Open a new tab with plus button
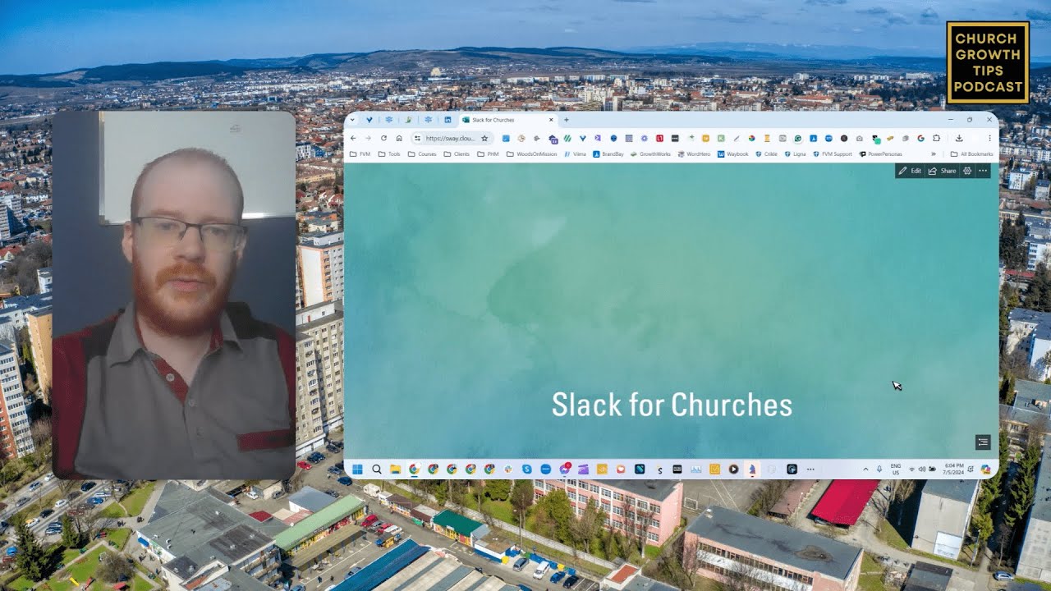The width and height of the screenshot is (1051, 591). pos(566,120)
